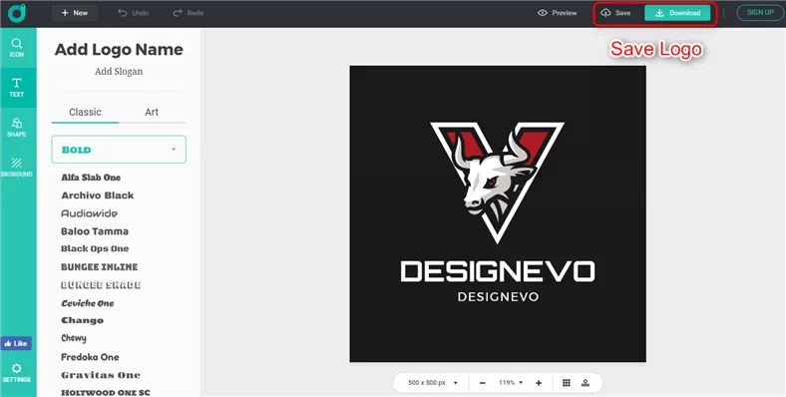
Task: Click the DesignEvo logo in the top-left corner
Action: point(17,13)
